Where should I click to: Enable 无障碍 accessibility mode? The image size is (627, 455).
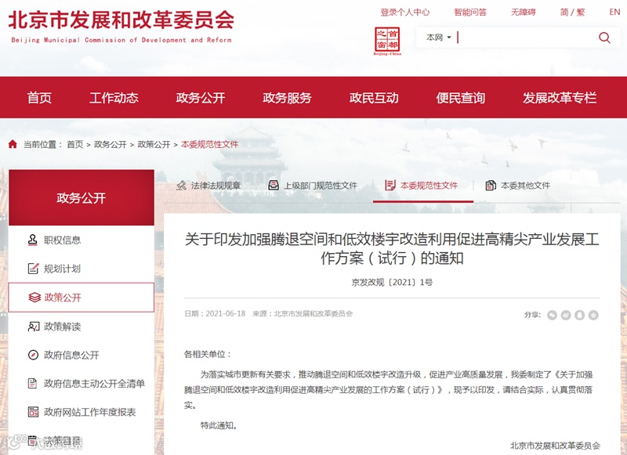coord(523,13)
